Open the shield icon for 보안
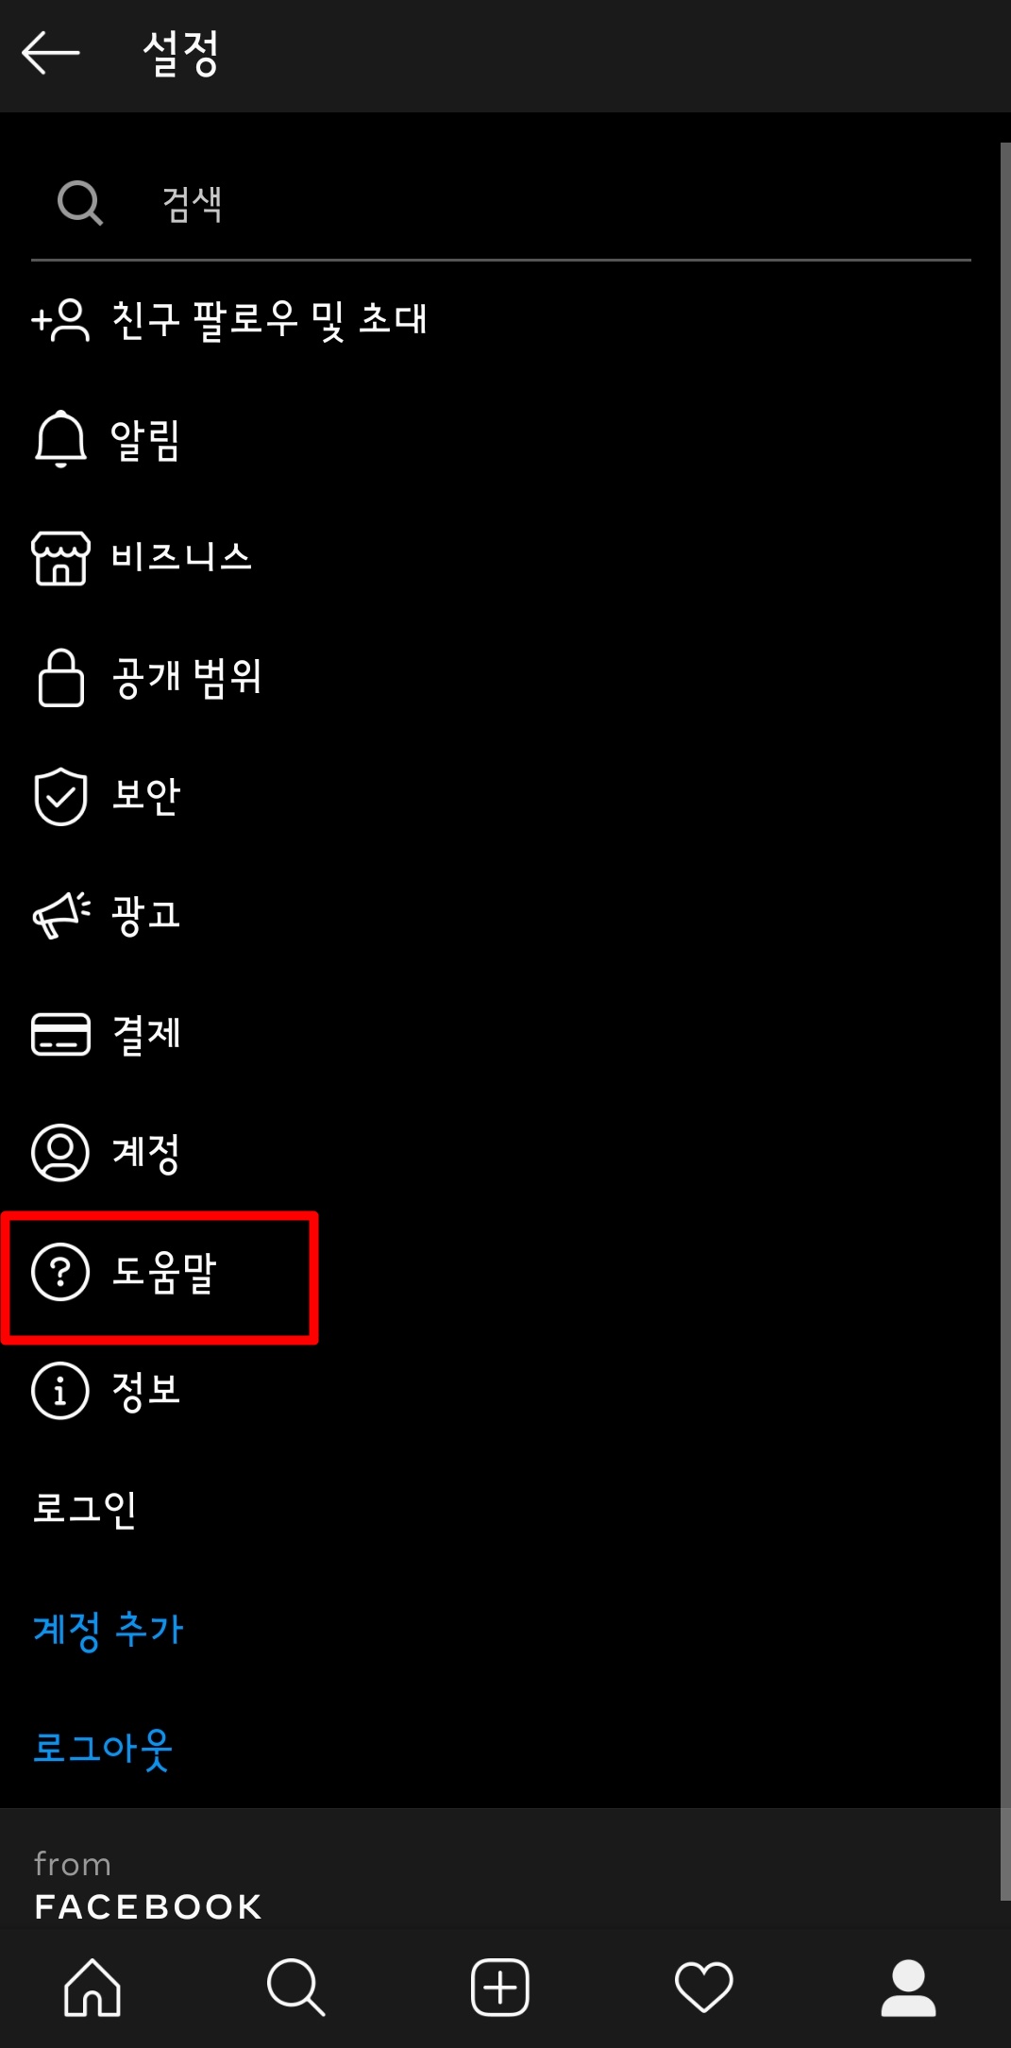This screenshot has height=2048, width=1011. pyautogui.click(x=60, y=796)
